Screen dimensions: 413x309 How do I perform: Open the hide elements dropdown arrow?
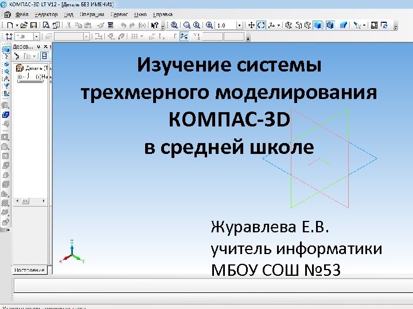click(x=364, y=26)
